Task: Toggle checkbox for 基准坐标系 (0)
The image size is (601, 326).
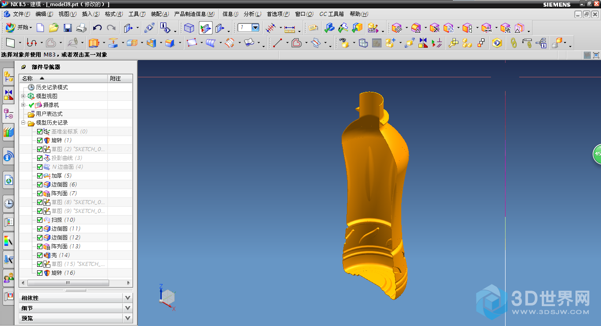Action: pyautogui.click(x=40, y=132)
